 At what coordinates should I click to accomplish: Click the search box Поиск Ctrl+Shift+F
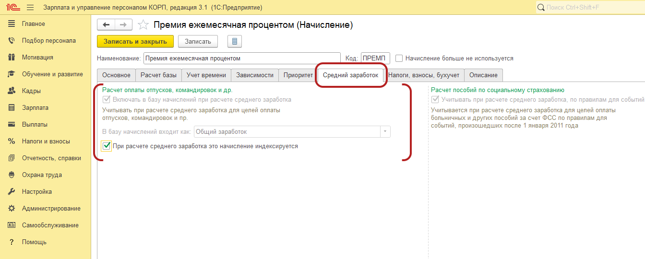tap(590, 8)
